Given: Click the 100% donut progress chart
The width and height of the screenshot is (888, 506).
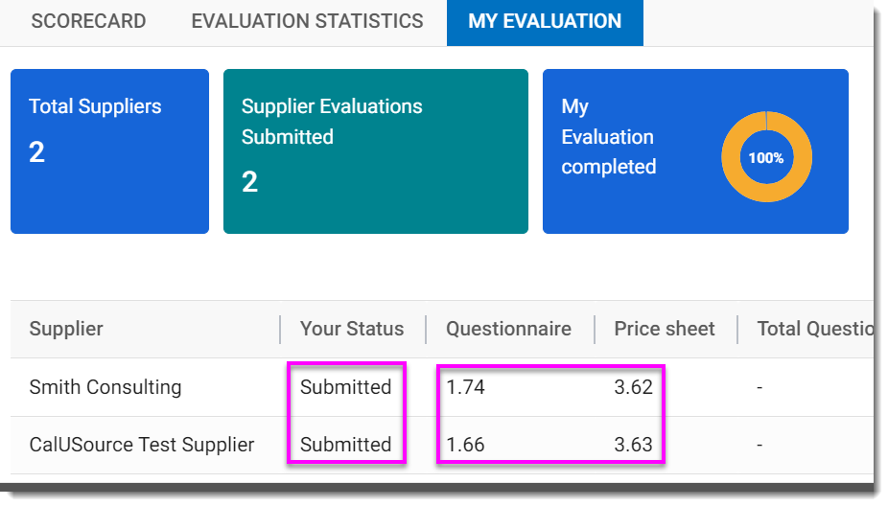Looking at the screenshot, I should 766,157.
